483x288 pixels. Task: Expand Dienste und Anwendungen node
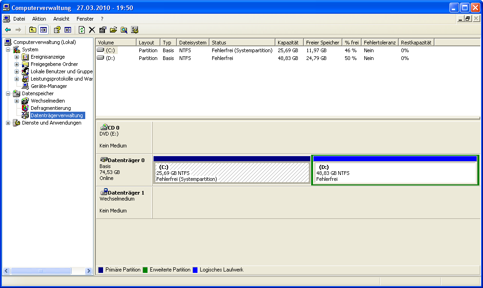coord(8,123)
